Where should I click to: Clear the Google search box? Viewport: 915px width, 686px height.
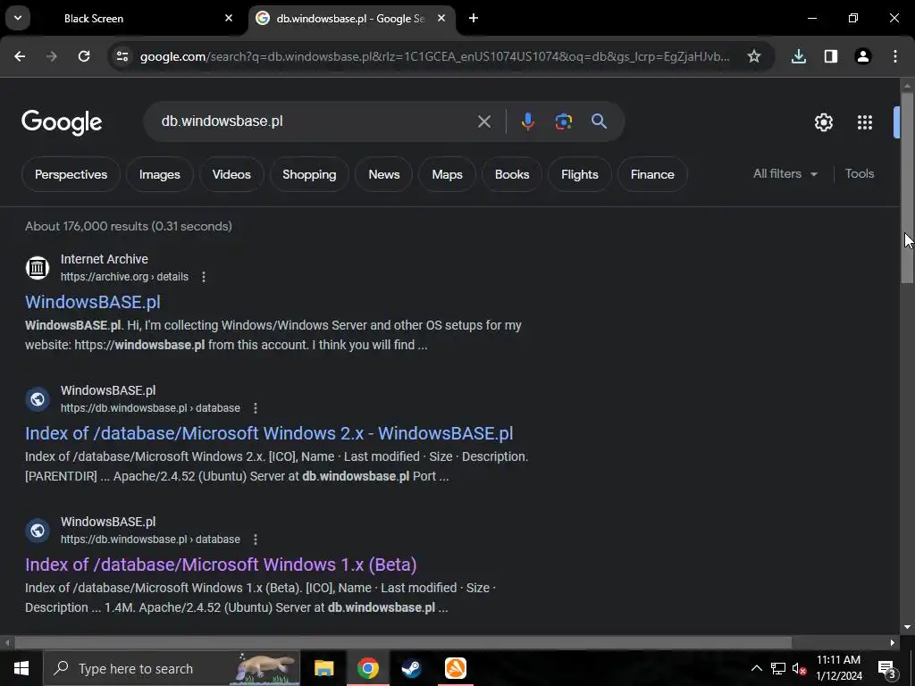coord(483,121)
